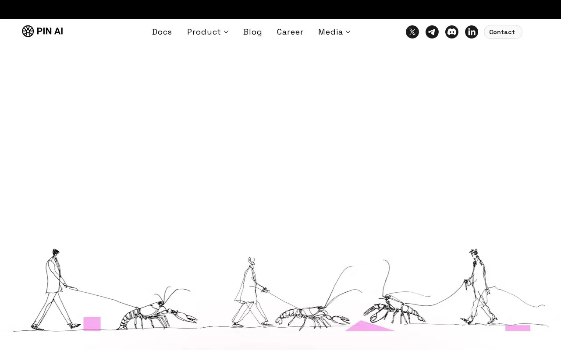Click the PIN AI logo
Viewport: 561px width, 350px height.
point(43,31)
